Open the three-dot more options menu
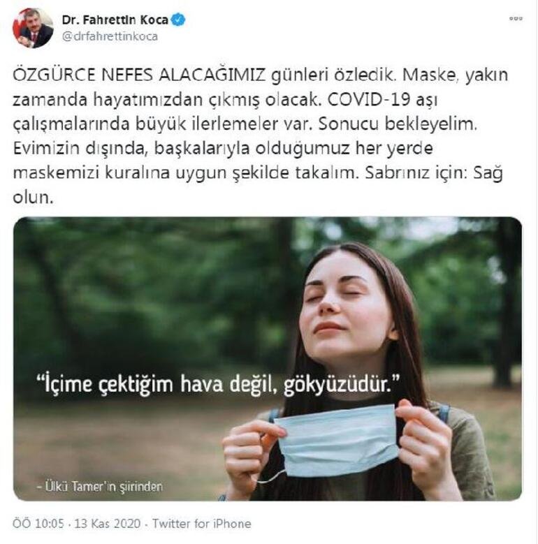 click(516, 19)
